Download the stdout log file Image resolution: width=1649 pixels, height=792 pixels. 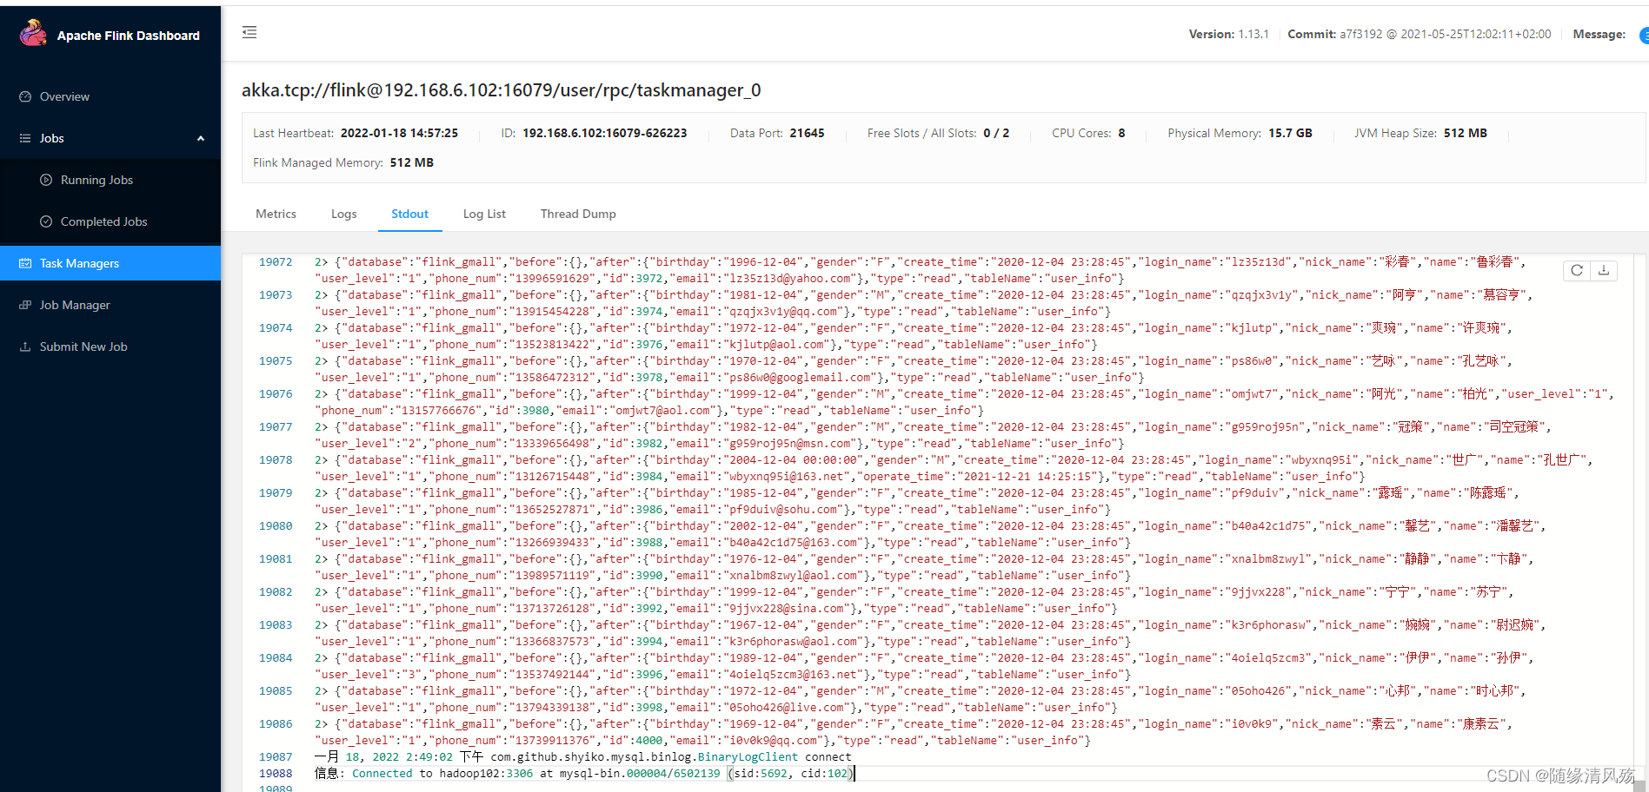1604,271
